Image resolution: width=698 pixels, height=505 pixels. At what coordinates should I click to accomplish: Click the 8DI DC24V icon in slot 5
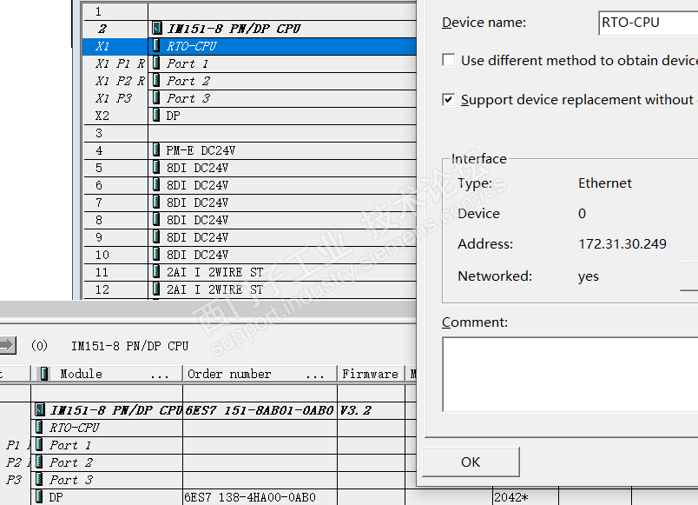156,168
